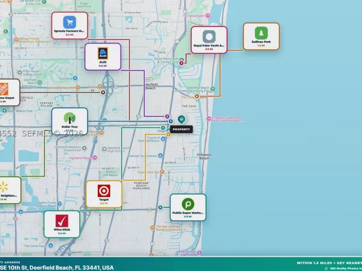
Task: Click Hillsboro Inlet Lighthouse pin
Action: point(200,253)
